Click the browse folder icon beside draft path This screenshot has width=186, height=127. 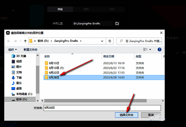117,24
